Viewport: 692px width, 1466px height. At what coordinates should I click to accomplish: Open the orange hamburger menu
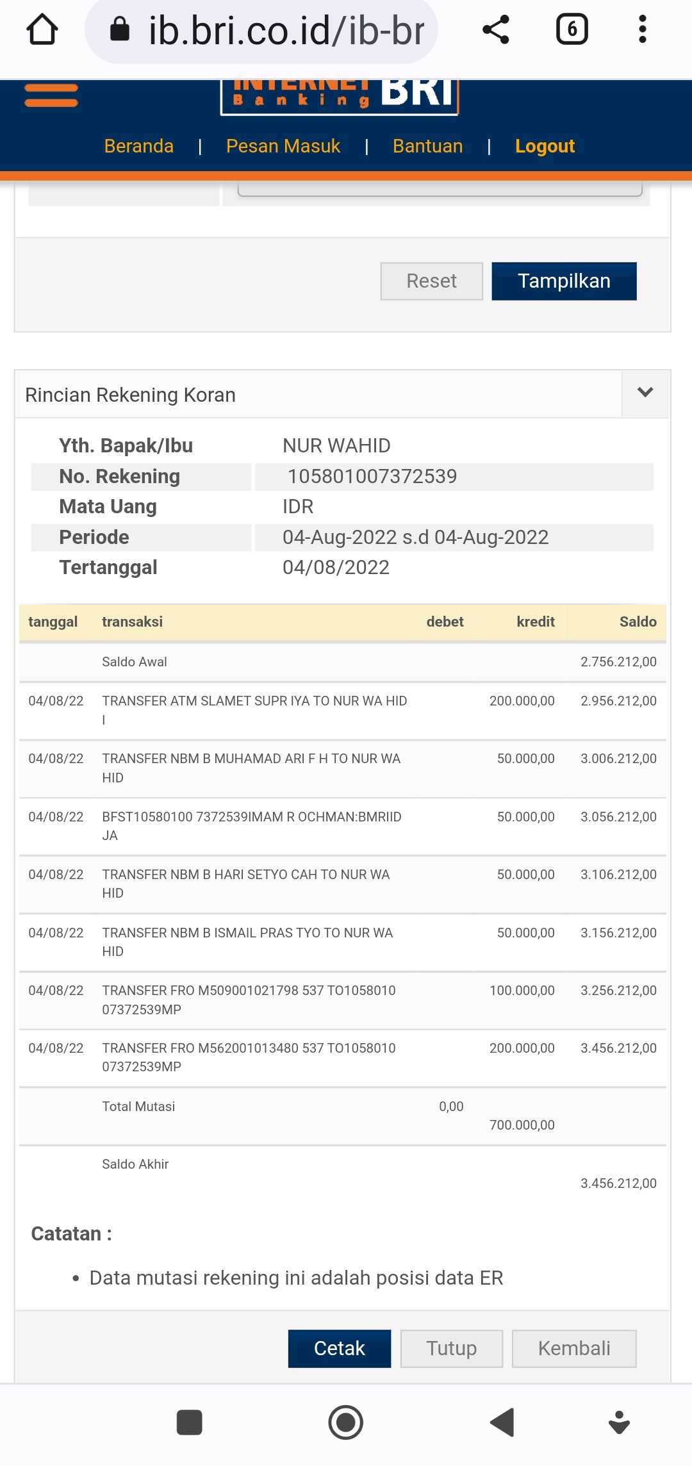[x=51, y=96]
